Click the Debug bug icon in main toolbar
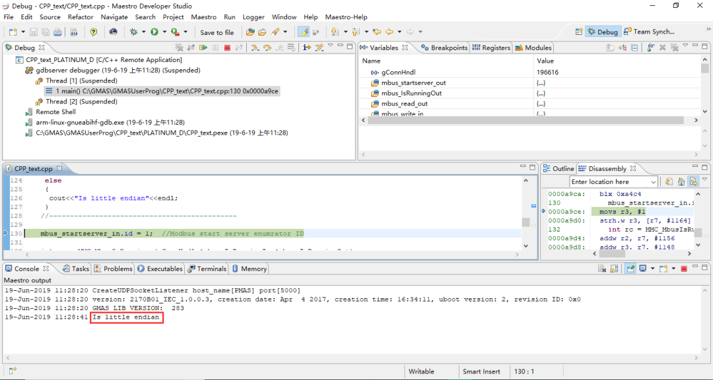 pos(133,32)
